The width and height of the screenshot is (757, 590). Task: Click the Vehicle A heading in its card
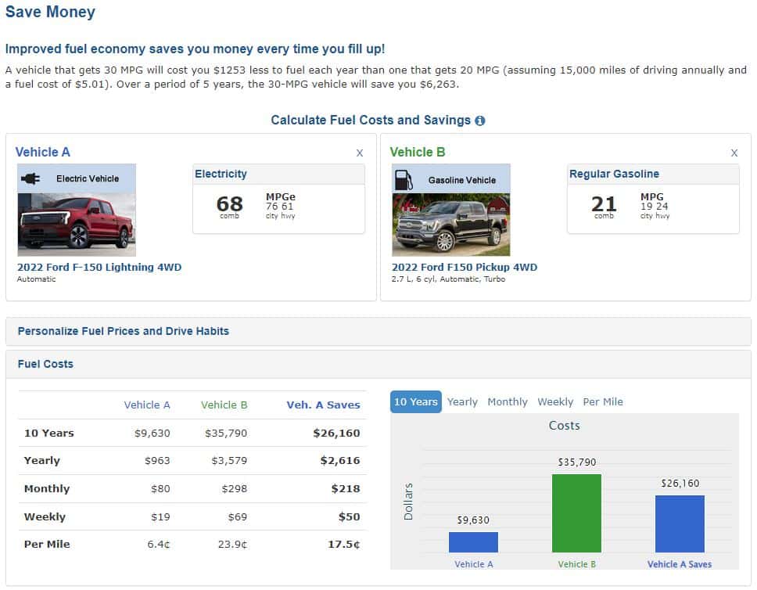pyautogui.click(x=42, y=153)
